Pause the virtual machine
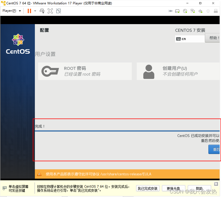Image resolution: width=221 pixels, height=197 pixels. click(29, 11)
